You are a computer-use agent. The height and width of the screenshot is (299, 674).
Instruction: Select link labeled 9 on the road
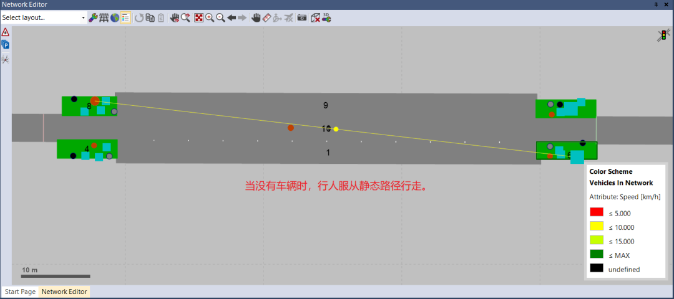325,105
